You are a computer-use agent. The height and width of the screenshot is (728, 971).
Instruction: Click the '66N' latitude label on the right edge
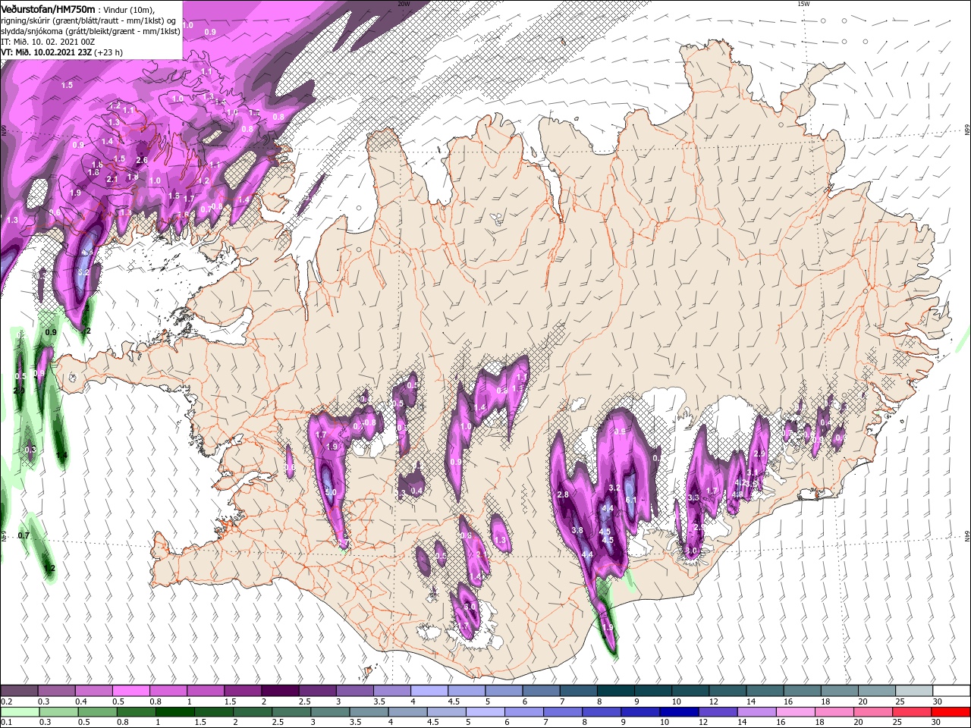(x=966, y=131)
